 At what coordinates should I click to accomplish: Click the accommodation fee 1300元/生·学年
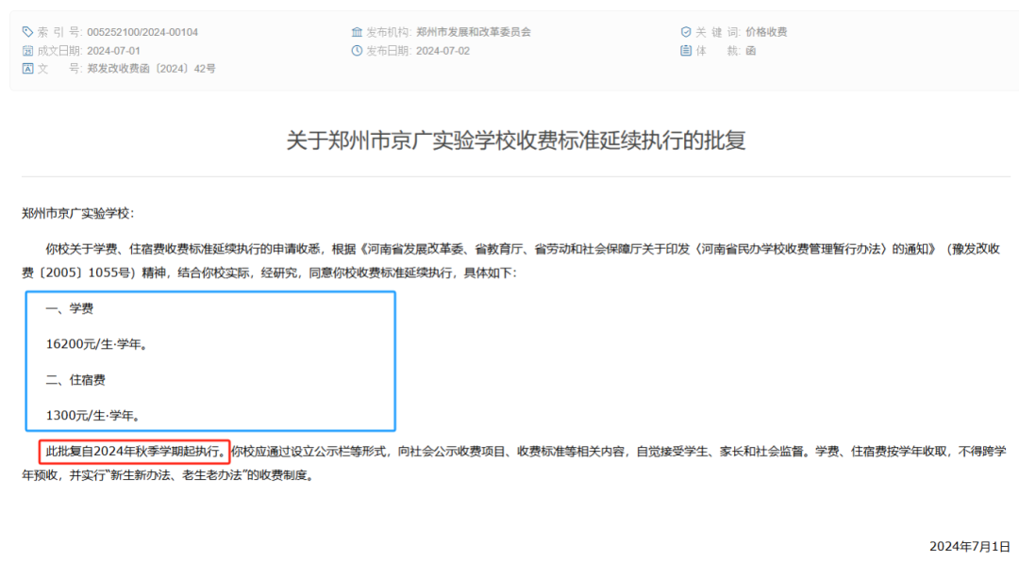(92, 415)
